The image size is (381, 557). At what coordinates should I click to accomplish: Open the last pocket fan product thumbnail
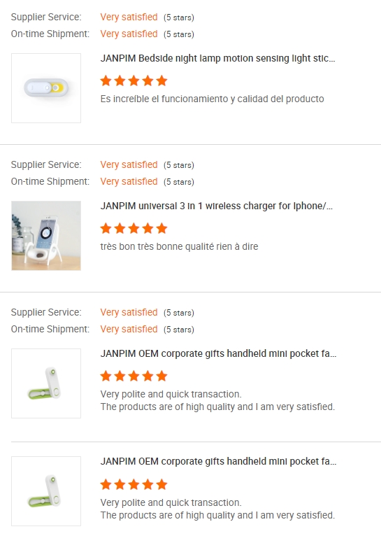tap(46, 491)
